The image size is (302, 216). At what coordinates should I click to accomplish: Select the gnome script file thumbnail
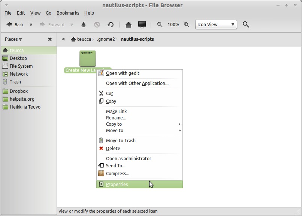click(x=87, y=58)
